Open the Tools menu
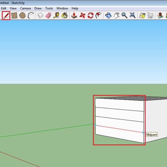167x167 pixels. [49, 8]
